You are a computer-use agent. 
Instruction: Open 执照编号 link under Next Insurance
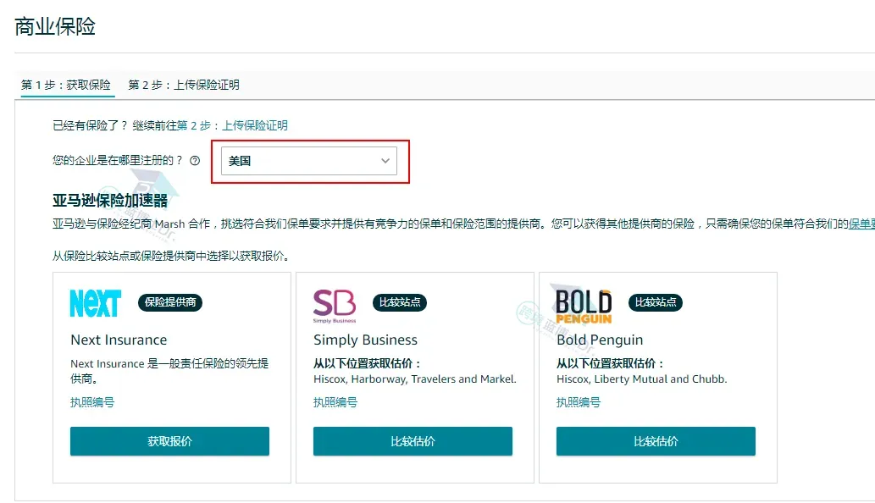click(x=92, y=402)
